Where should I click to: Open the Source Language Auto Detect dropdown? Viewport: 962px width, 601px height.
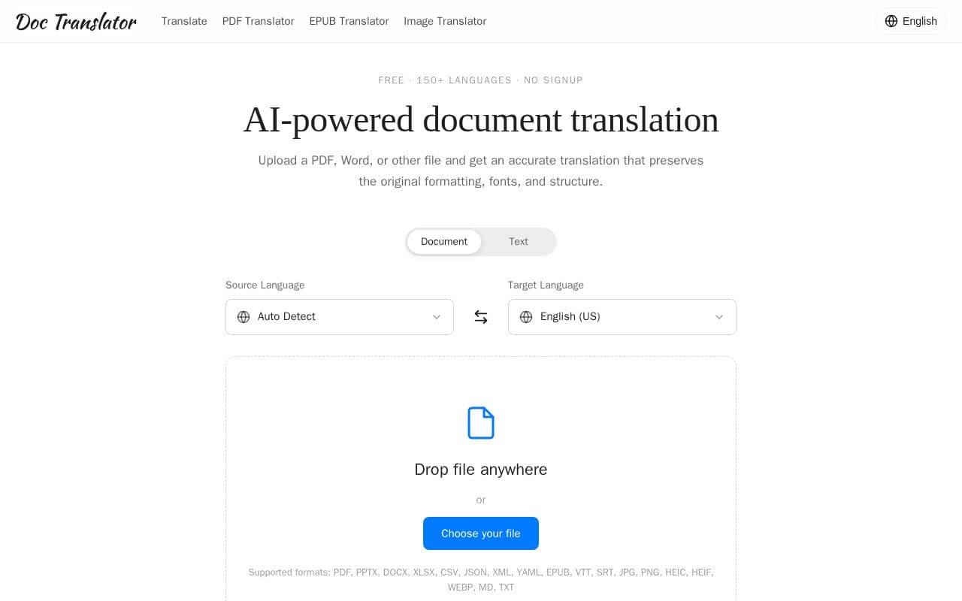tap(340, 317)
